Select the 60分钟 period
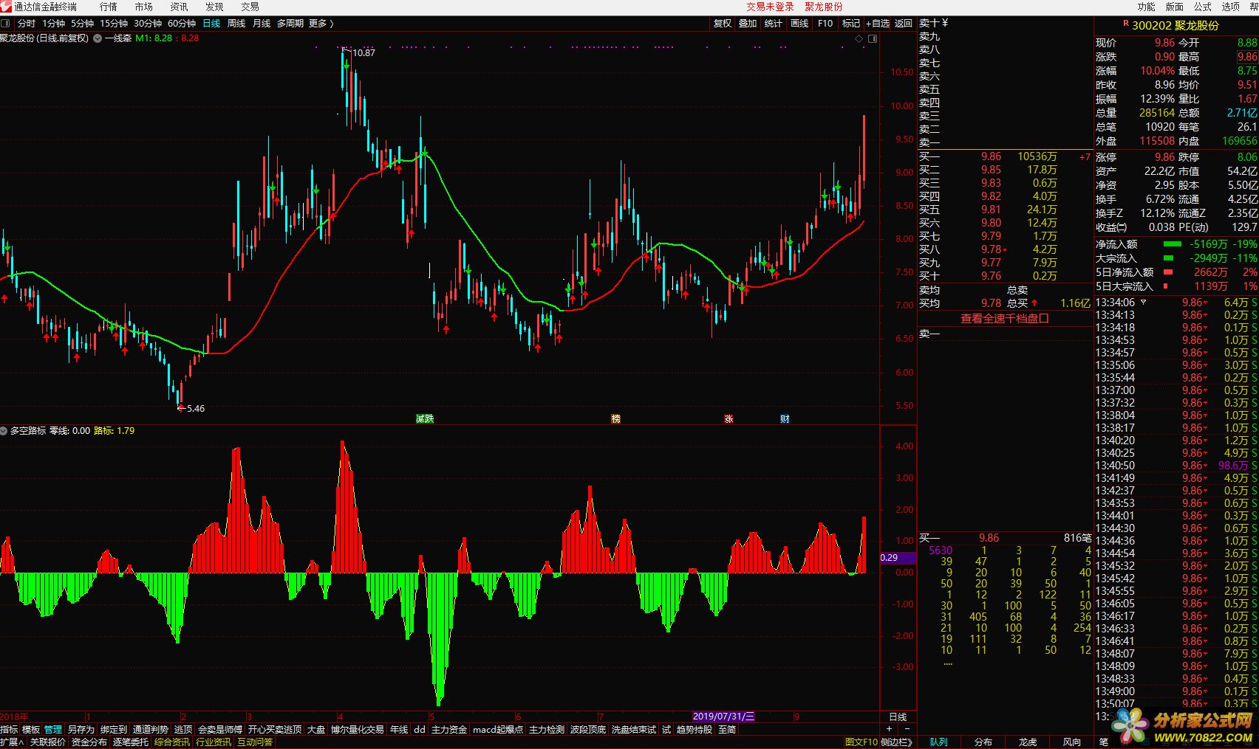The height and width of the screenshot is (749, 1259). (x=182, y=24)
